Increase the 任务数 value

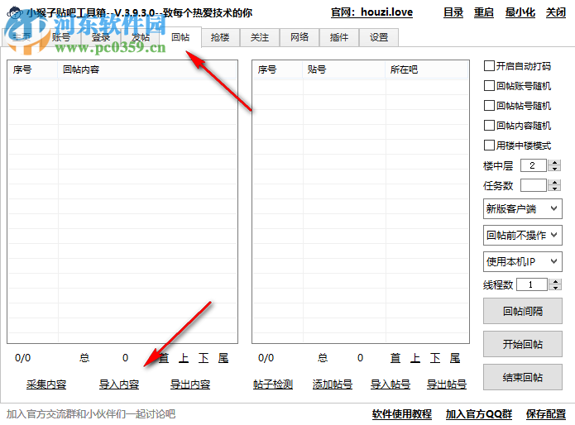pyautogui.click(x=555, y=182)
